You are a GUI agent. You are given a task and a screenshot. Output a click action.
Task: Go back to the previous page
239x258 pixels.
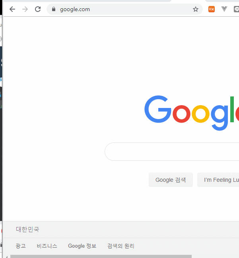point(12,9)
